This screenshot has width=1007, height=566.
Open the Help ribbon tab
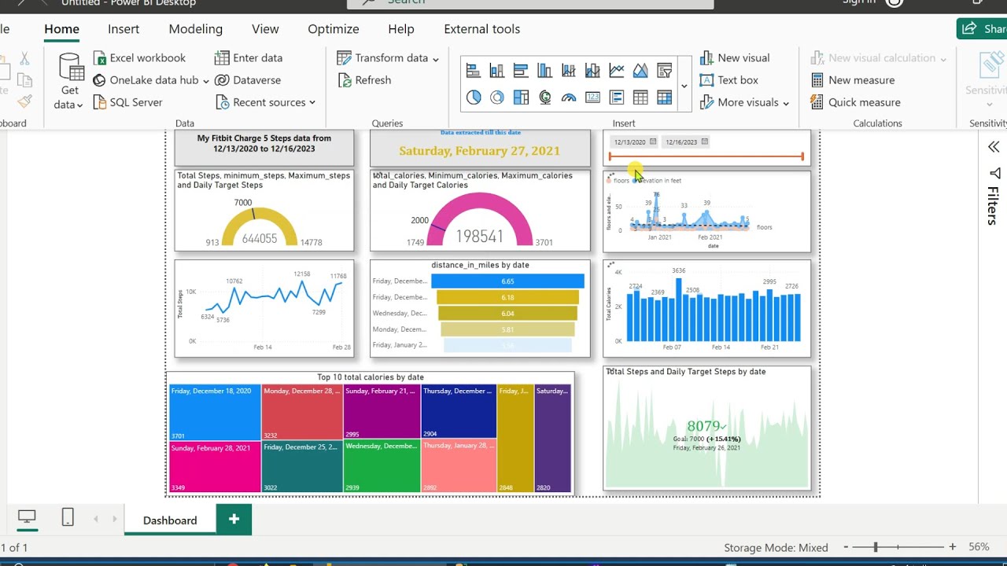pos(401,29)
